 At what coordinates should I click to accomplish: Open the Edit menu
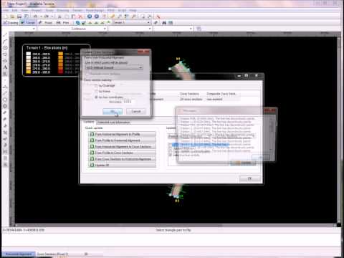[15, 11]
